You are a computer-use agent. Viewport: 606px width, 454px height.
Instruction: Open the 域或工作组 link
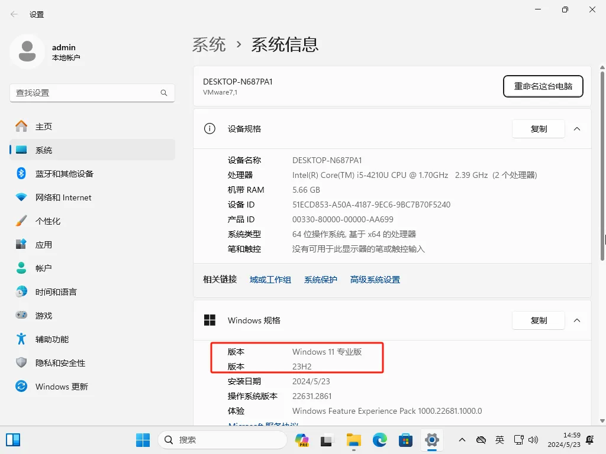(270, 280)
